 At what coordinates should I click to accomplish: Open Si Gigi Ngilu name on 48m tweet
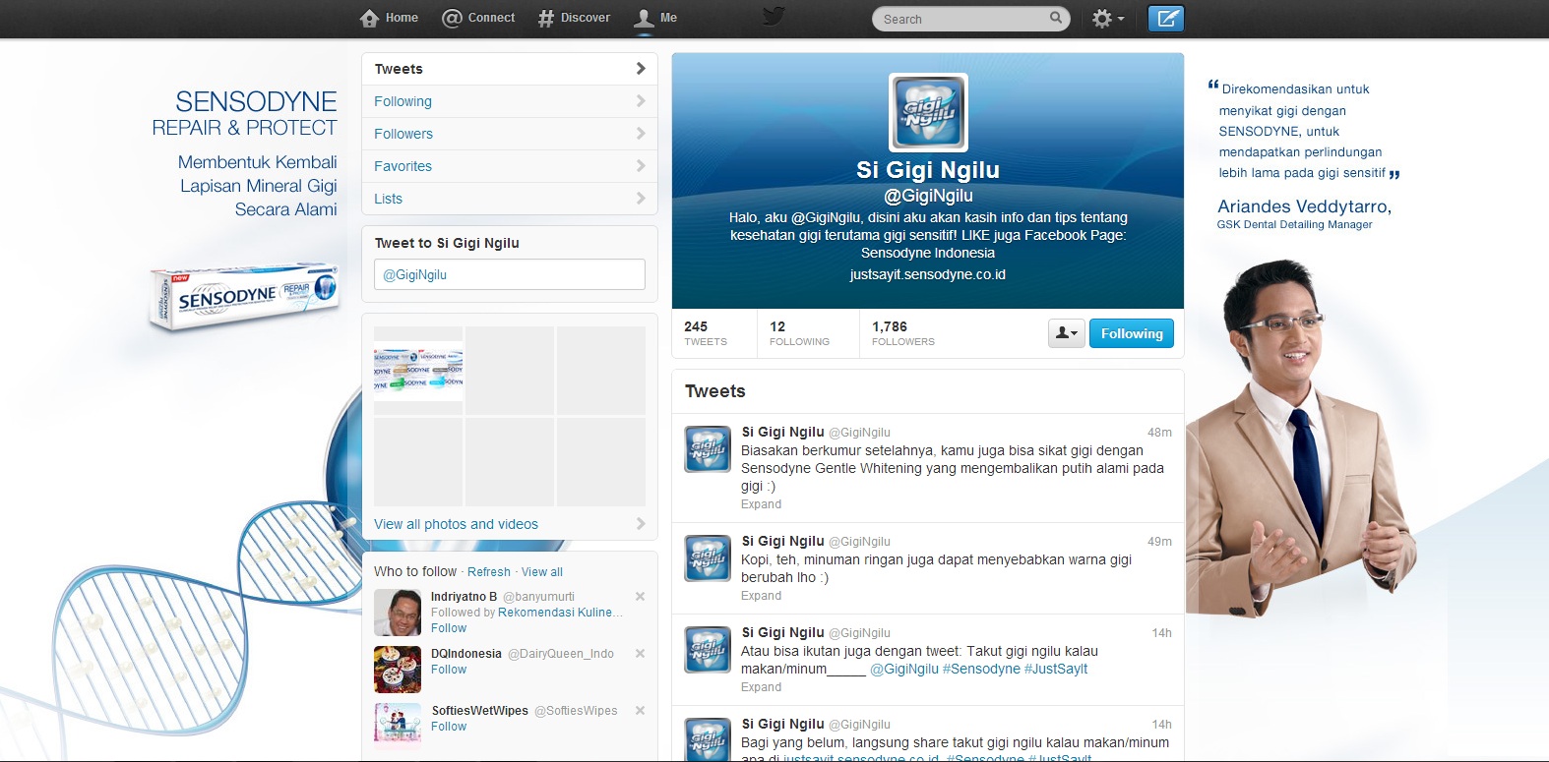[x=782, y=432]
